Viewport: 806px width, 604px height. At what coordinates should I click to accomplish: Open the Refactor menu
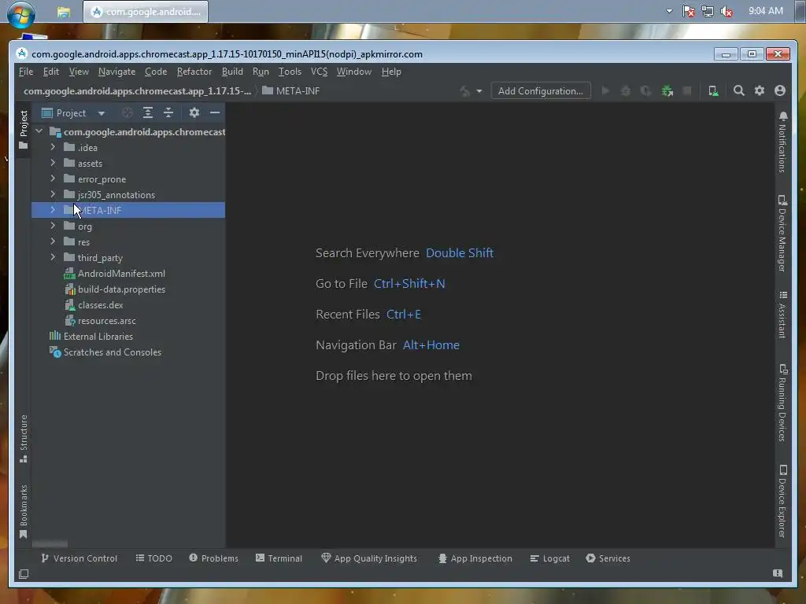pyautogui.click(x=194, y=72)
